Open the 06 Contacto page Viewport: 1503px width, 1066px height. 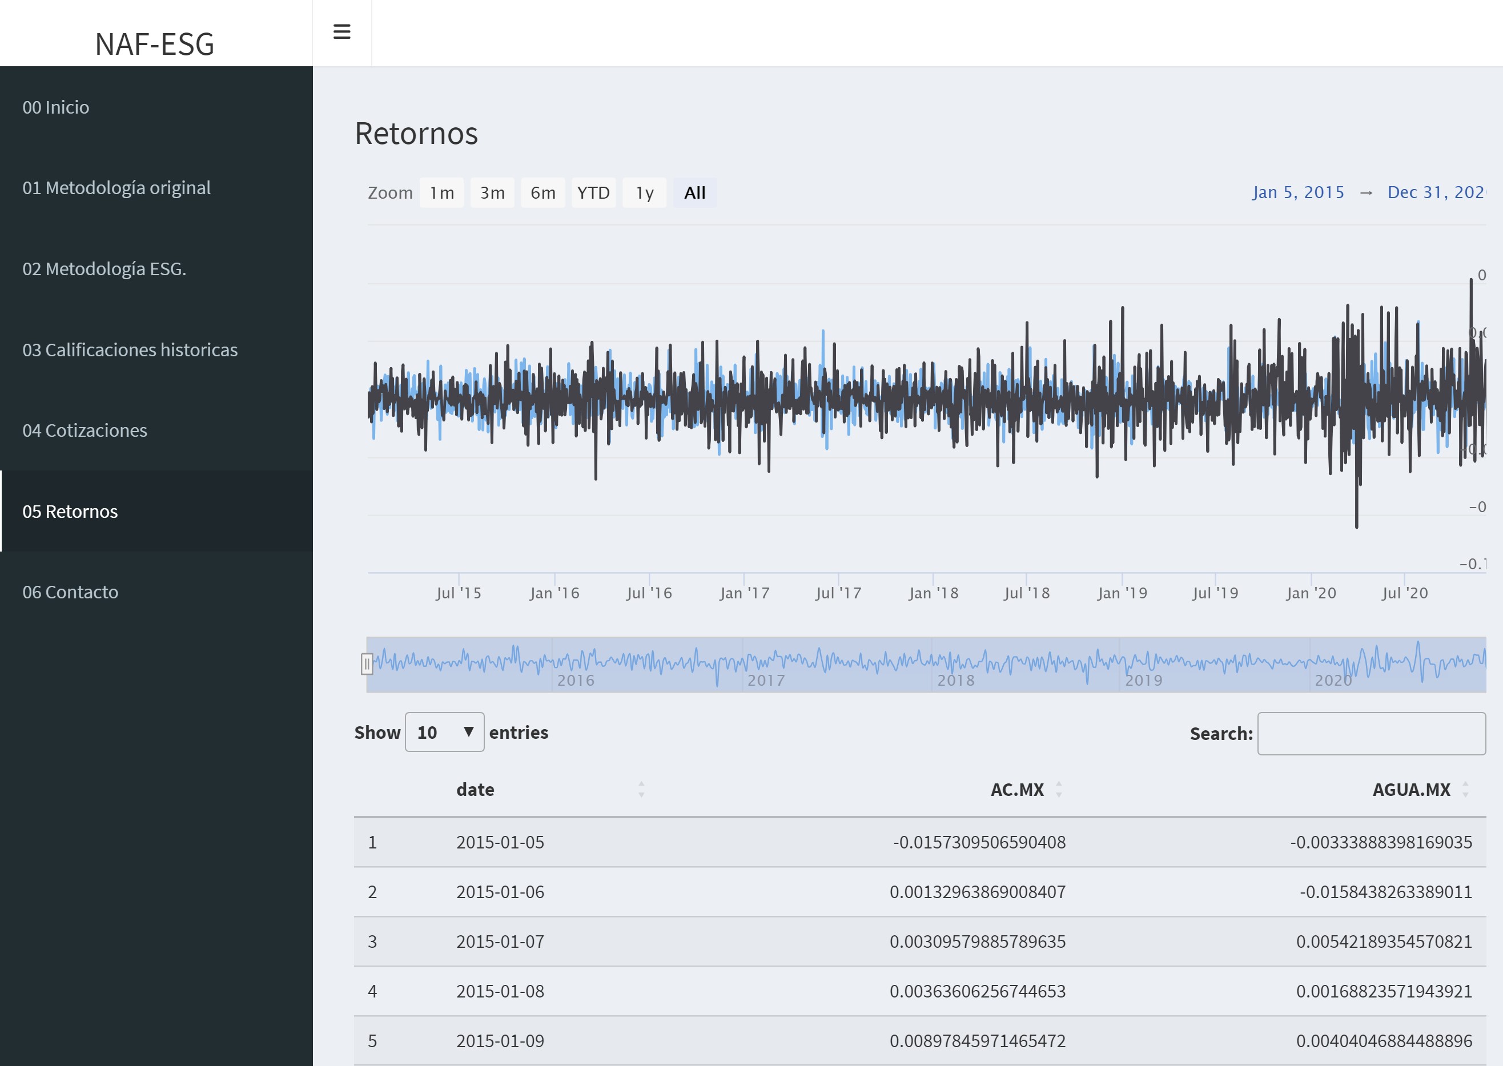[70, 592]
